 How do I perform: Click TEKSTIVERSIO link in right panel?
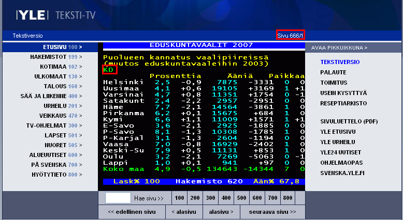tap(340, 62)
